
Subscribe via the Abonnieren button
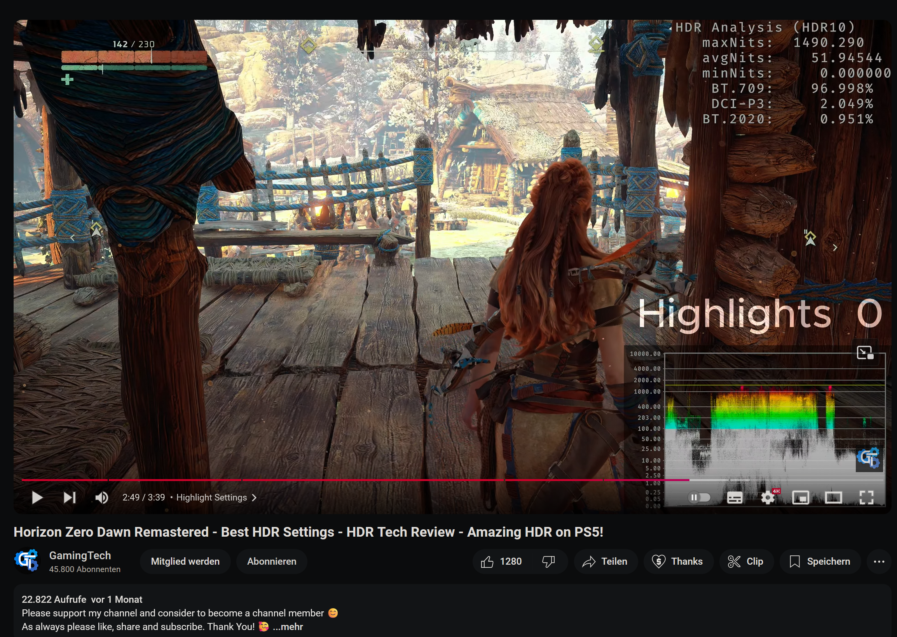pyautogui.click(x=271, y=561)
